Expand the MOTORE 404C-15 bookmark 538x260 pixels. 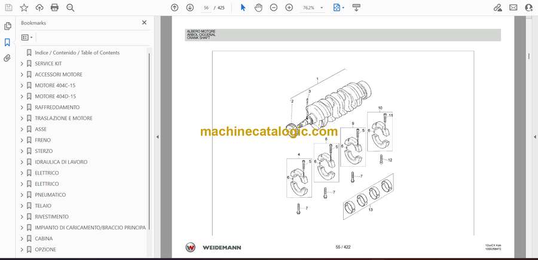tap(22, 85)
